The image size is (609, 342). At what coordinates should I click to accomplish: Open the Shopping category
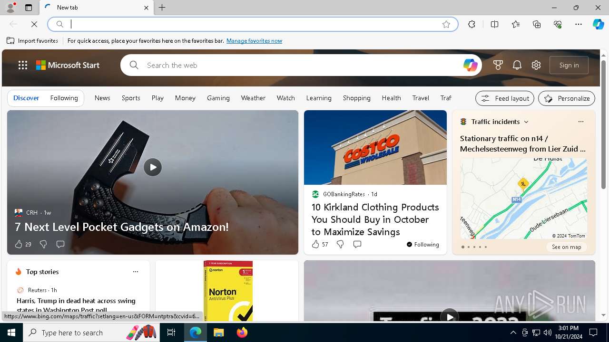[x=357, y=98]
